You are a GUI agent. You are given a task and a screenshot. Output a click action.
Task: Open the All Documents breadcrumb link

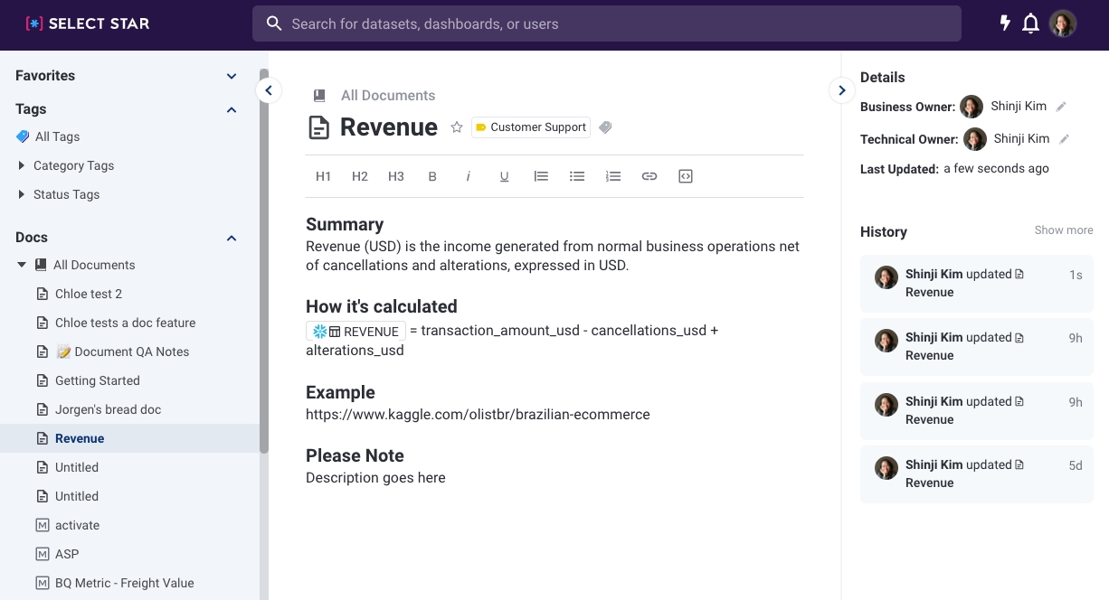[387, 96]
